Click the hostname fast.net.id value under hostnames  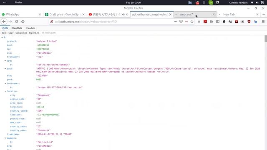(x=59, y=87)
